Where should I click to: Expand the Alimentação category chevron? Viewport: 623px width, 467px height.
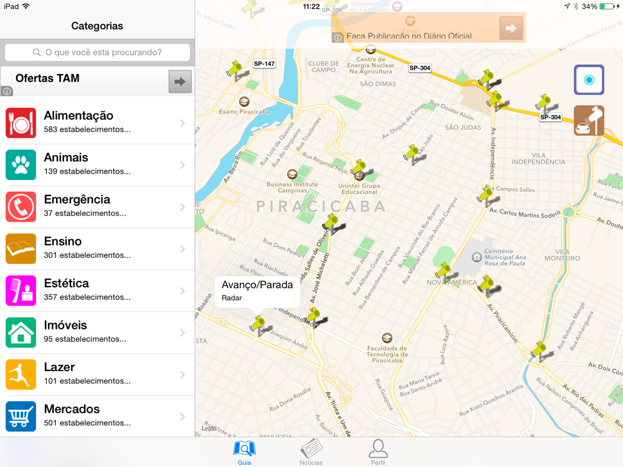183,123
